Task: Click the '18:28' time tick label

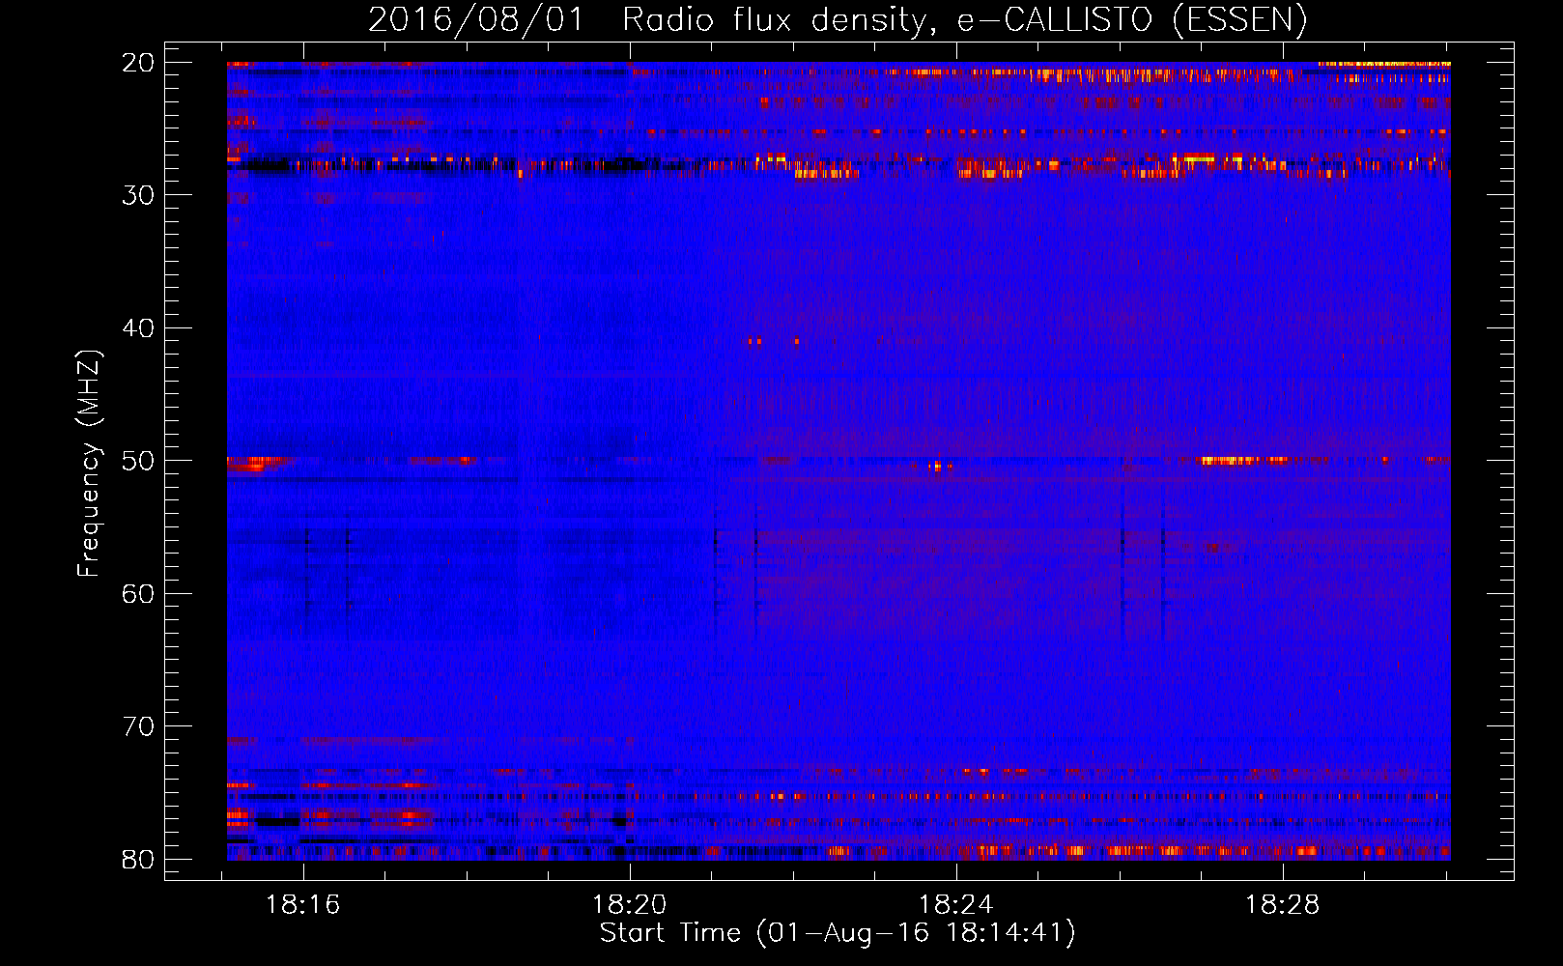Action: [x=1283, y=905]
